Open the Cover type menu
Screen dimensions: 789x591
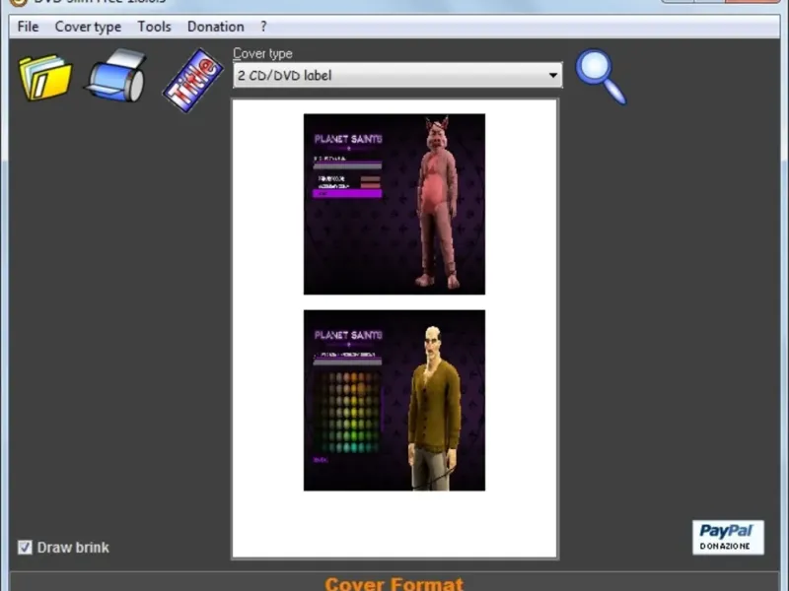(88, 27)
